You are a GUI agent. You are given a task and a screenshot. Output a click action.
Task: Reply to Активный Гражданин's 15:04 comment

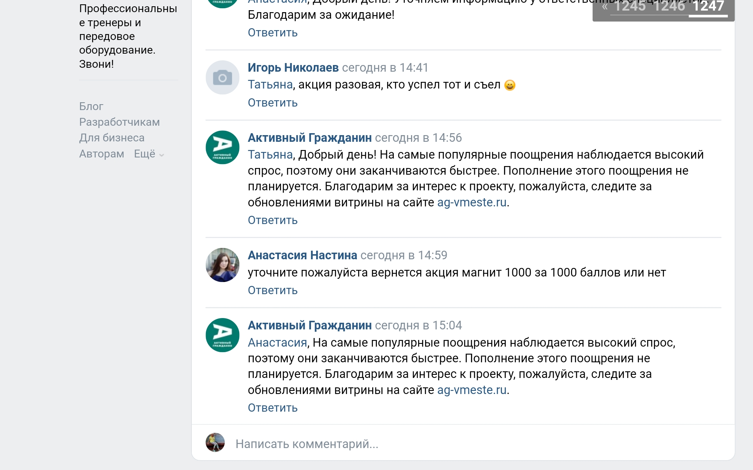click(273, 408)
